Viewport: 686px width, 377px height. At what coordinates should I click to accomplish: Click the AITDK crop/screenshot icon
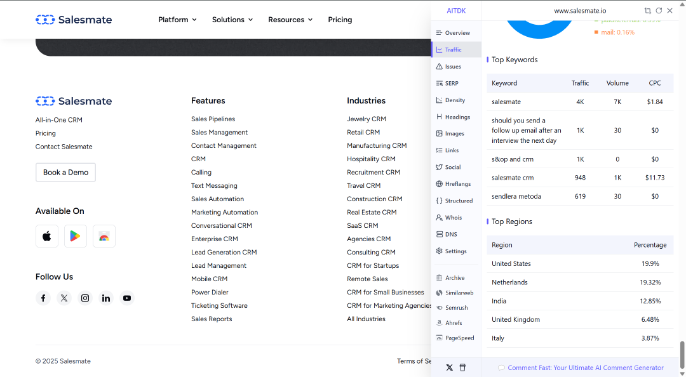pos(647,11)
